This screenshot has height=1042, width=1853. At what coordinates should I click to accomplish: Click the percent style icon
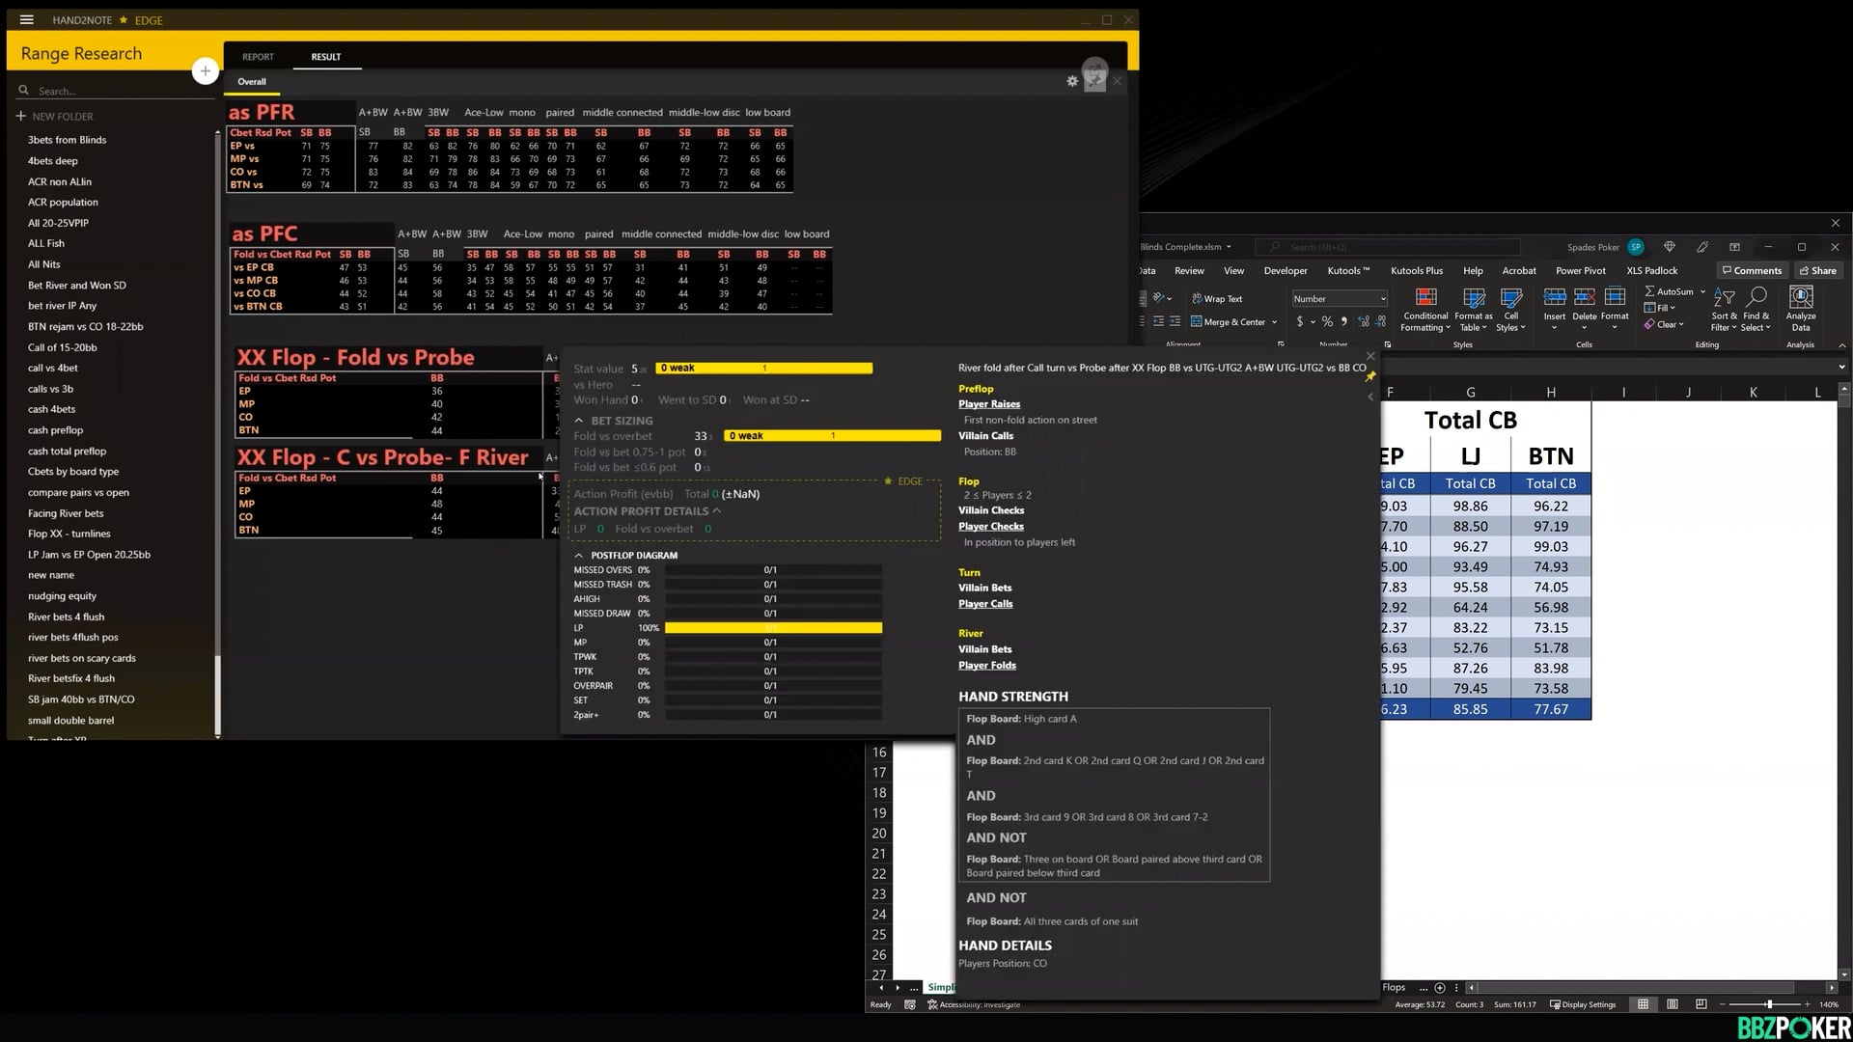(x=1327, y=322)
